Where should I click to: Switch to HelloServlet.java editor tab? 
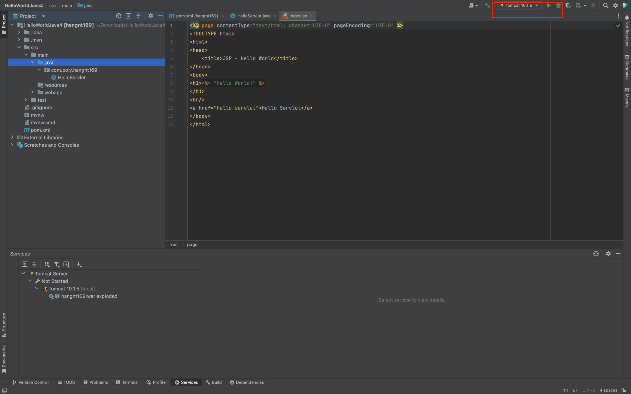pyautogui.click(x=254, y=16)
